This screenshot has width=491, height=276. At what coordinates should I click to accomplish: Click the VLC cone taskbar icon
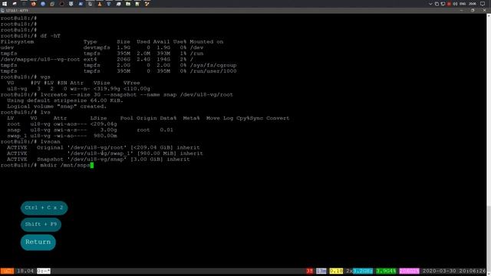pos(99,4)
